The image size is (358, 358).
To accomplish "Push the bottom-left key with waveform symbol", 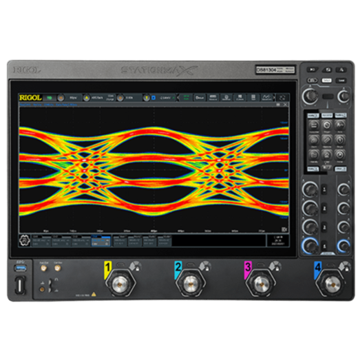I will (314, 155).
